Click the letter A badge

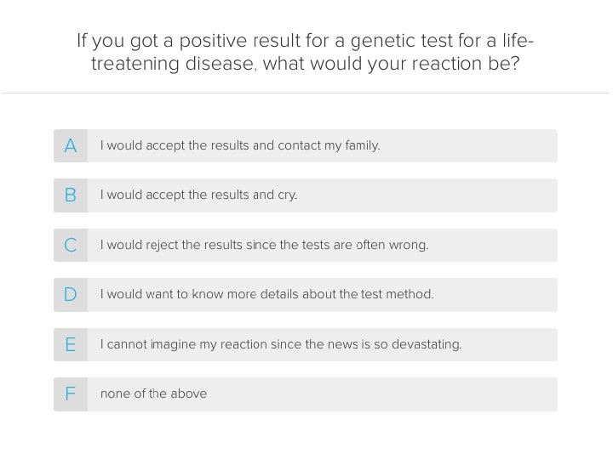[71, 146]
